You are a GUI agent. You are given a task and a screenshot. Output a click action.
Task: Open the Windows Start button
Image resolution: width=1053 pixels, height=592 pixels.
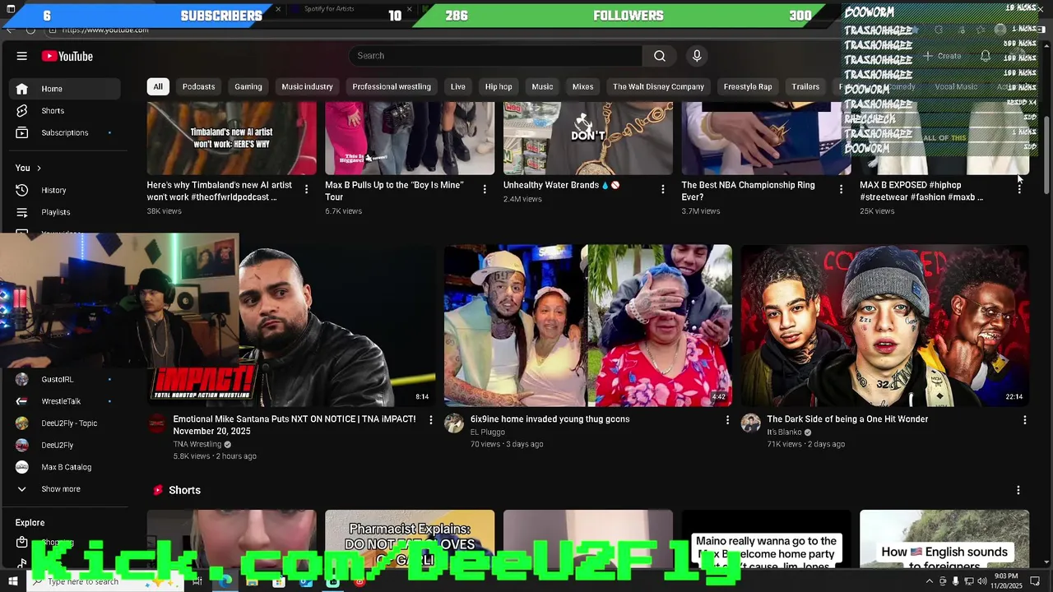[x=12, y=581]
